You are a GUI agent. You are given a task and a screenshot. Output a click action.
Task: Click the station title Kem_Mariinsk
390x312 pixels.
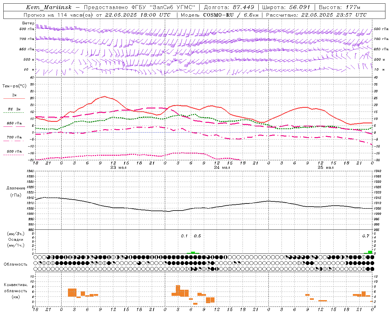49,7
